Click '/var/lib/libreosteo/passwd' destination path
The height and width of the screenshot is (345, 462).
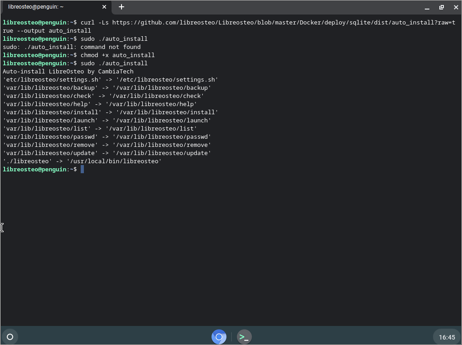(162, 137)
